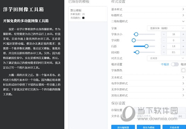Click the 行距 slider handle
Screen dimensions: 186x129
(x=147, y=46)
